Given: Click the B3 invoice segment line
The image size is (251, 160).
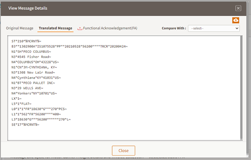Looking at the screenshot, I should [69, 47].
